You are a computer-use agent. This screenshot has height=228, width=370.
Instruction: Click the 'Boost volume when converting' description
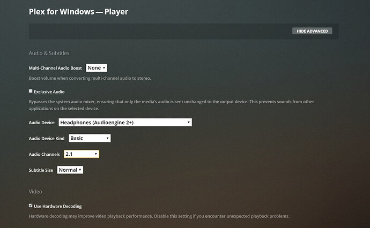click(x=90, y=78)
